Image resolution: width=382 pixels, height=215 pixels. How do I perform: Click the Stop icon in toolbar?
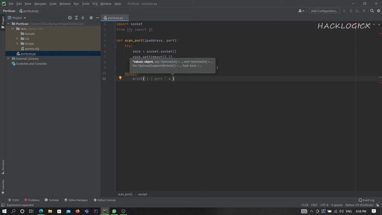click(x=364, y=11)
